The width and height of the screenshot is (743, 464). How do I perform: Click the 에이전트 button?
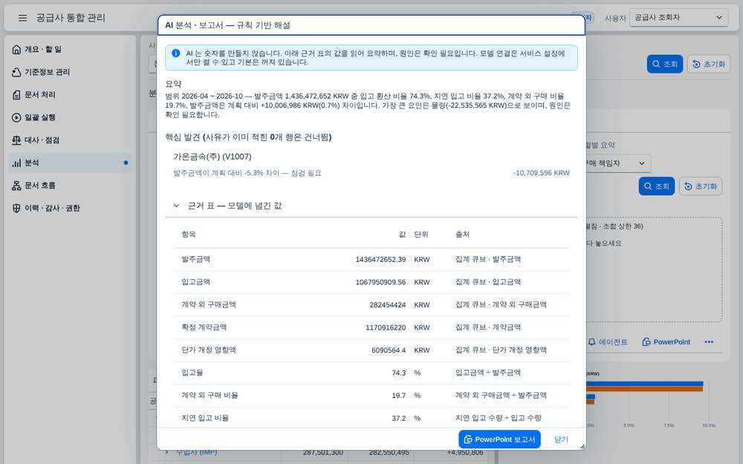click(x=608, y=342)
